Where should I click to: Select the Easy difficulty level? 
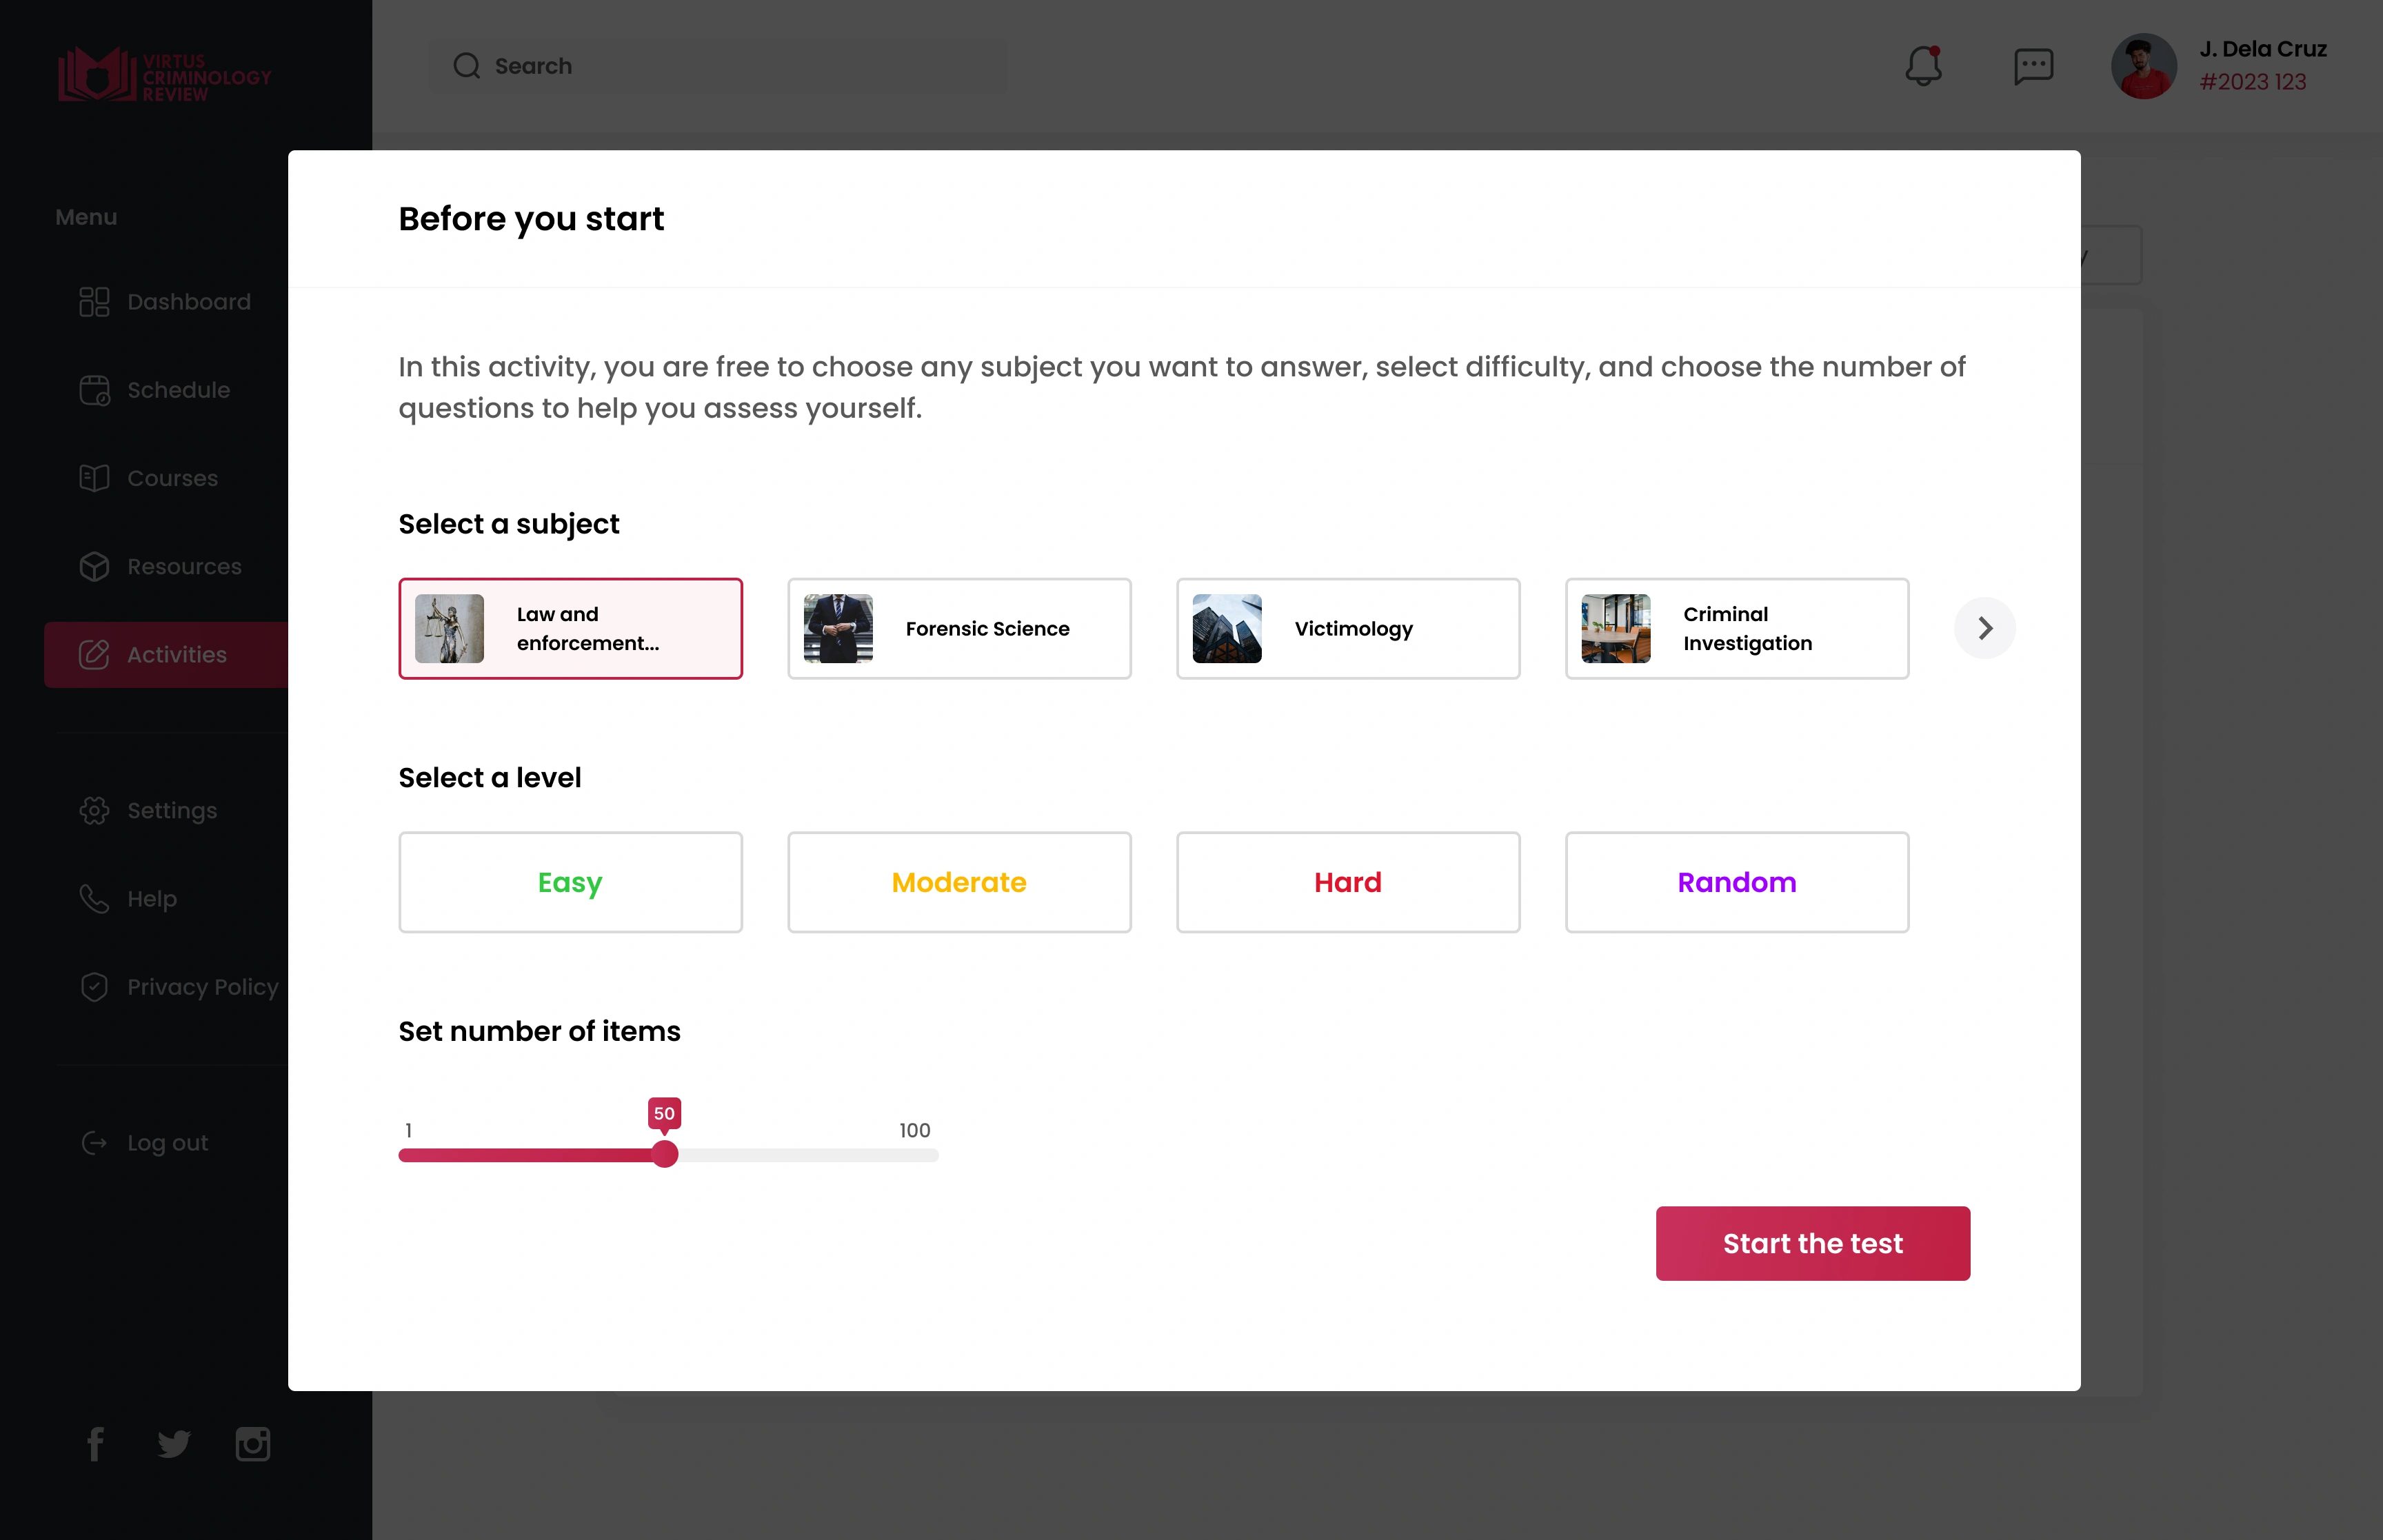click(570, 882)
